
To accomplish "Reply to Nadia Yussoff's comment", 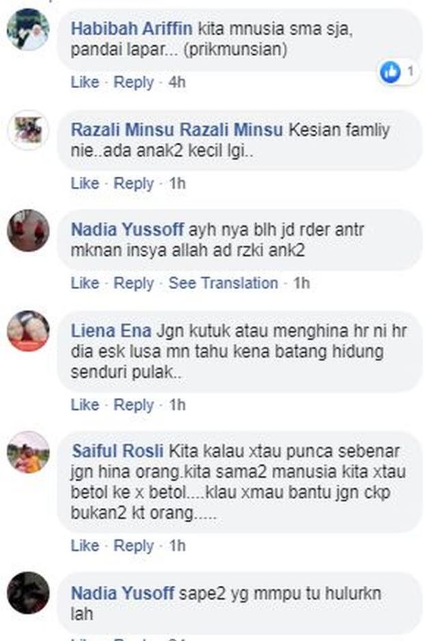I will [x=133, y=283].
